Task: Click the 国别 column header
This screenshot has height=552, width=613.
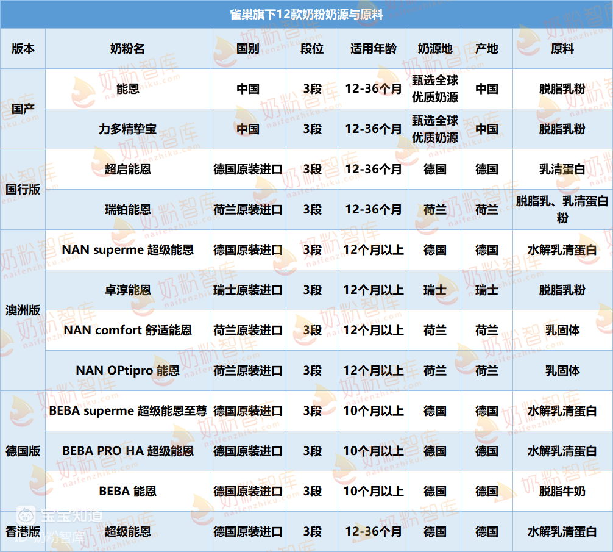Action: 248,49
